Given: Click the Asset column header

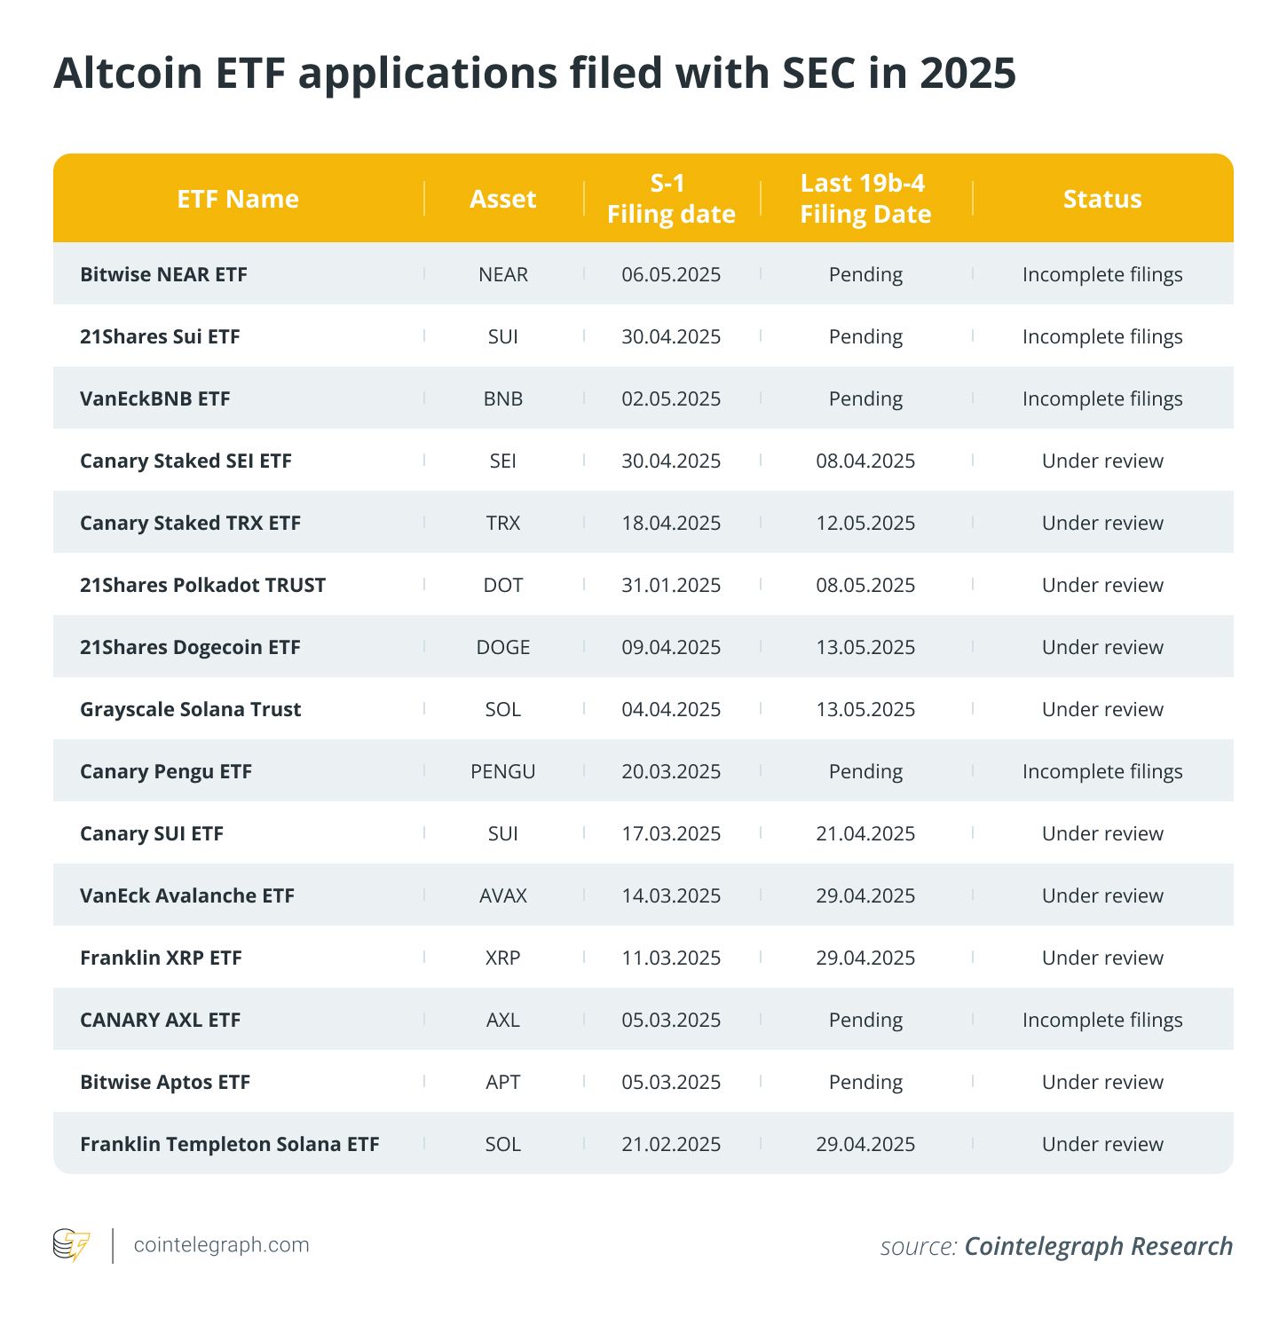Looking at the screenshot, I should pos(503,199).
